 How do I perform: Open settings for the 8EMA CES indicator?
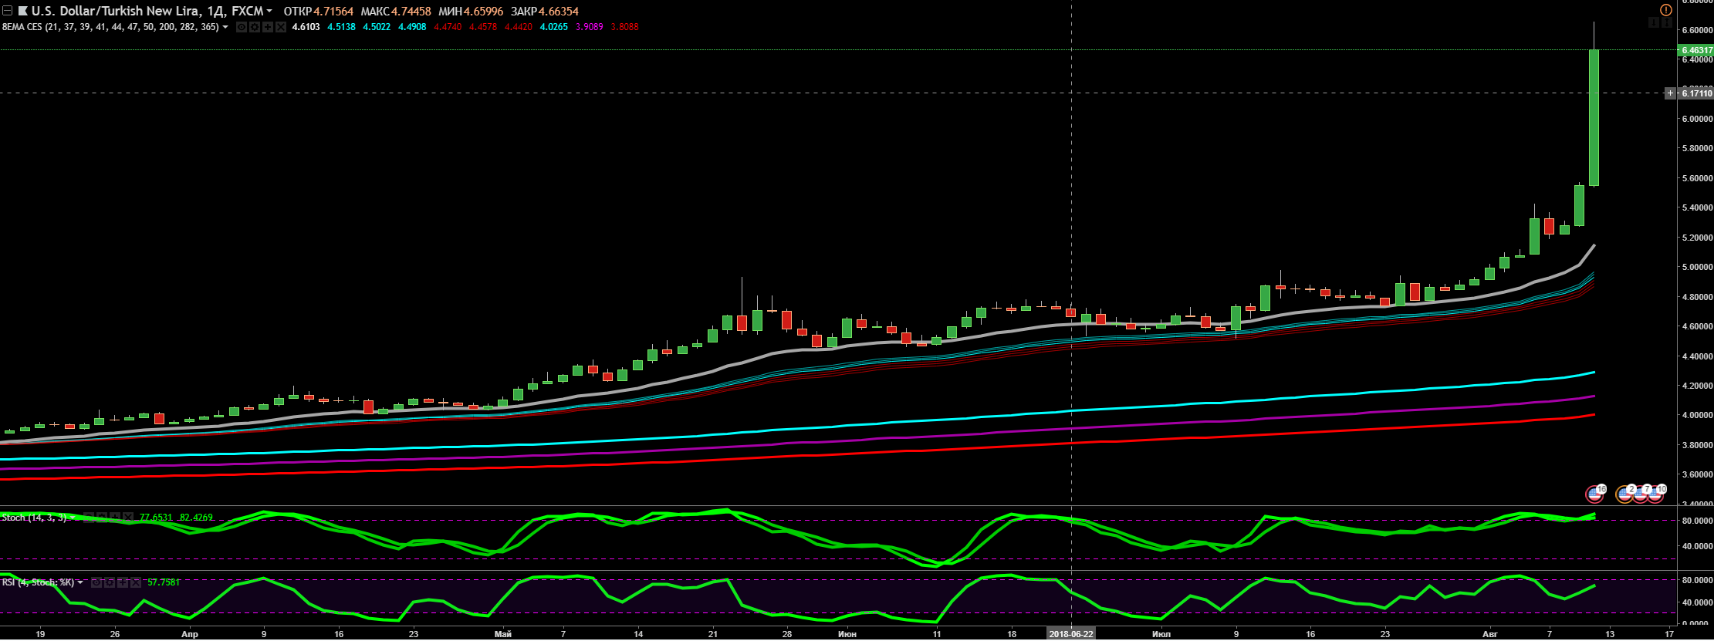(x=254, y=27)
